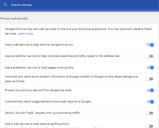Click the search magnifier icon
This screenshot has width=159, height=128.
(x=5, y=5)
